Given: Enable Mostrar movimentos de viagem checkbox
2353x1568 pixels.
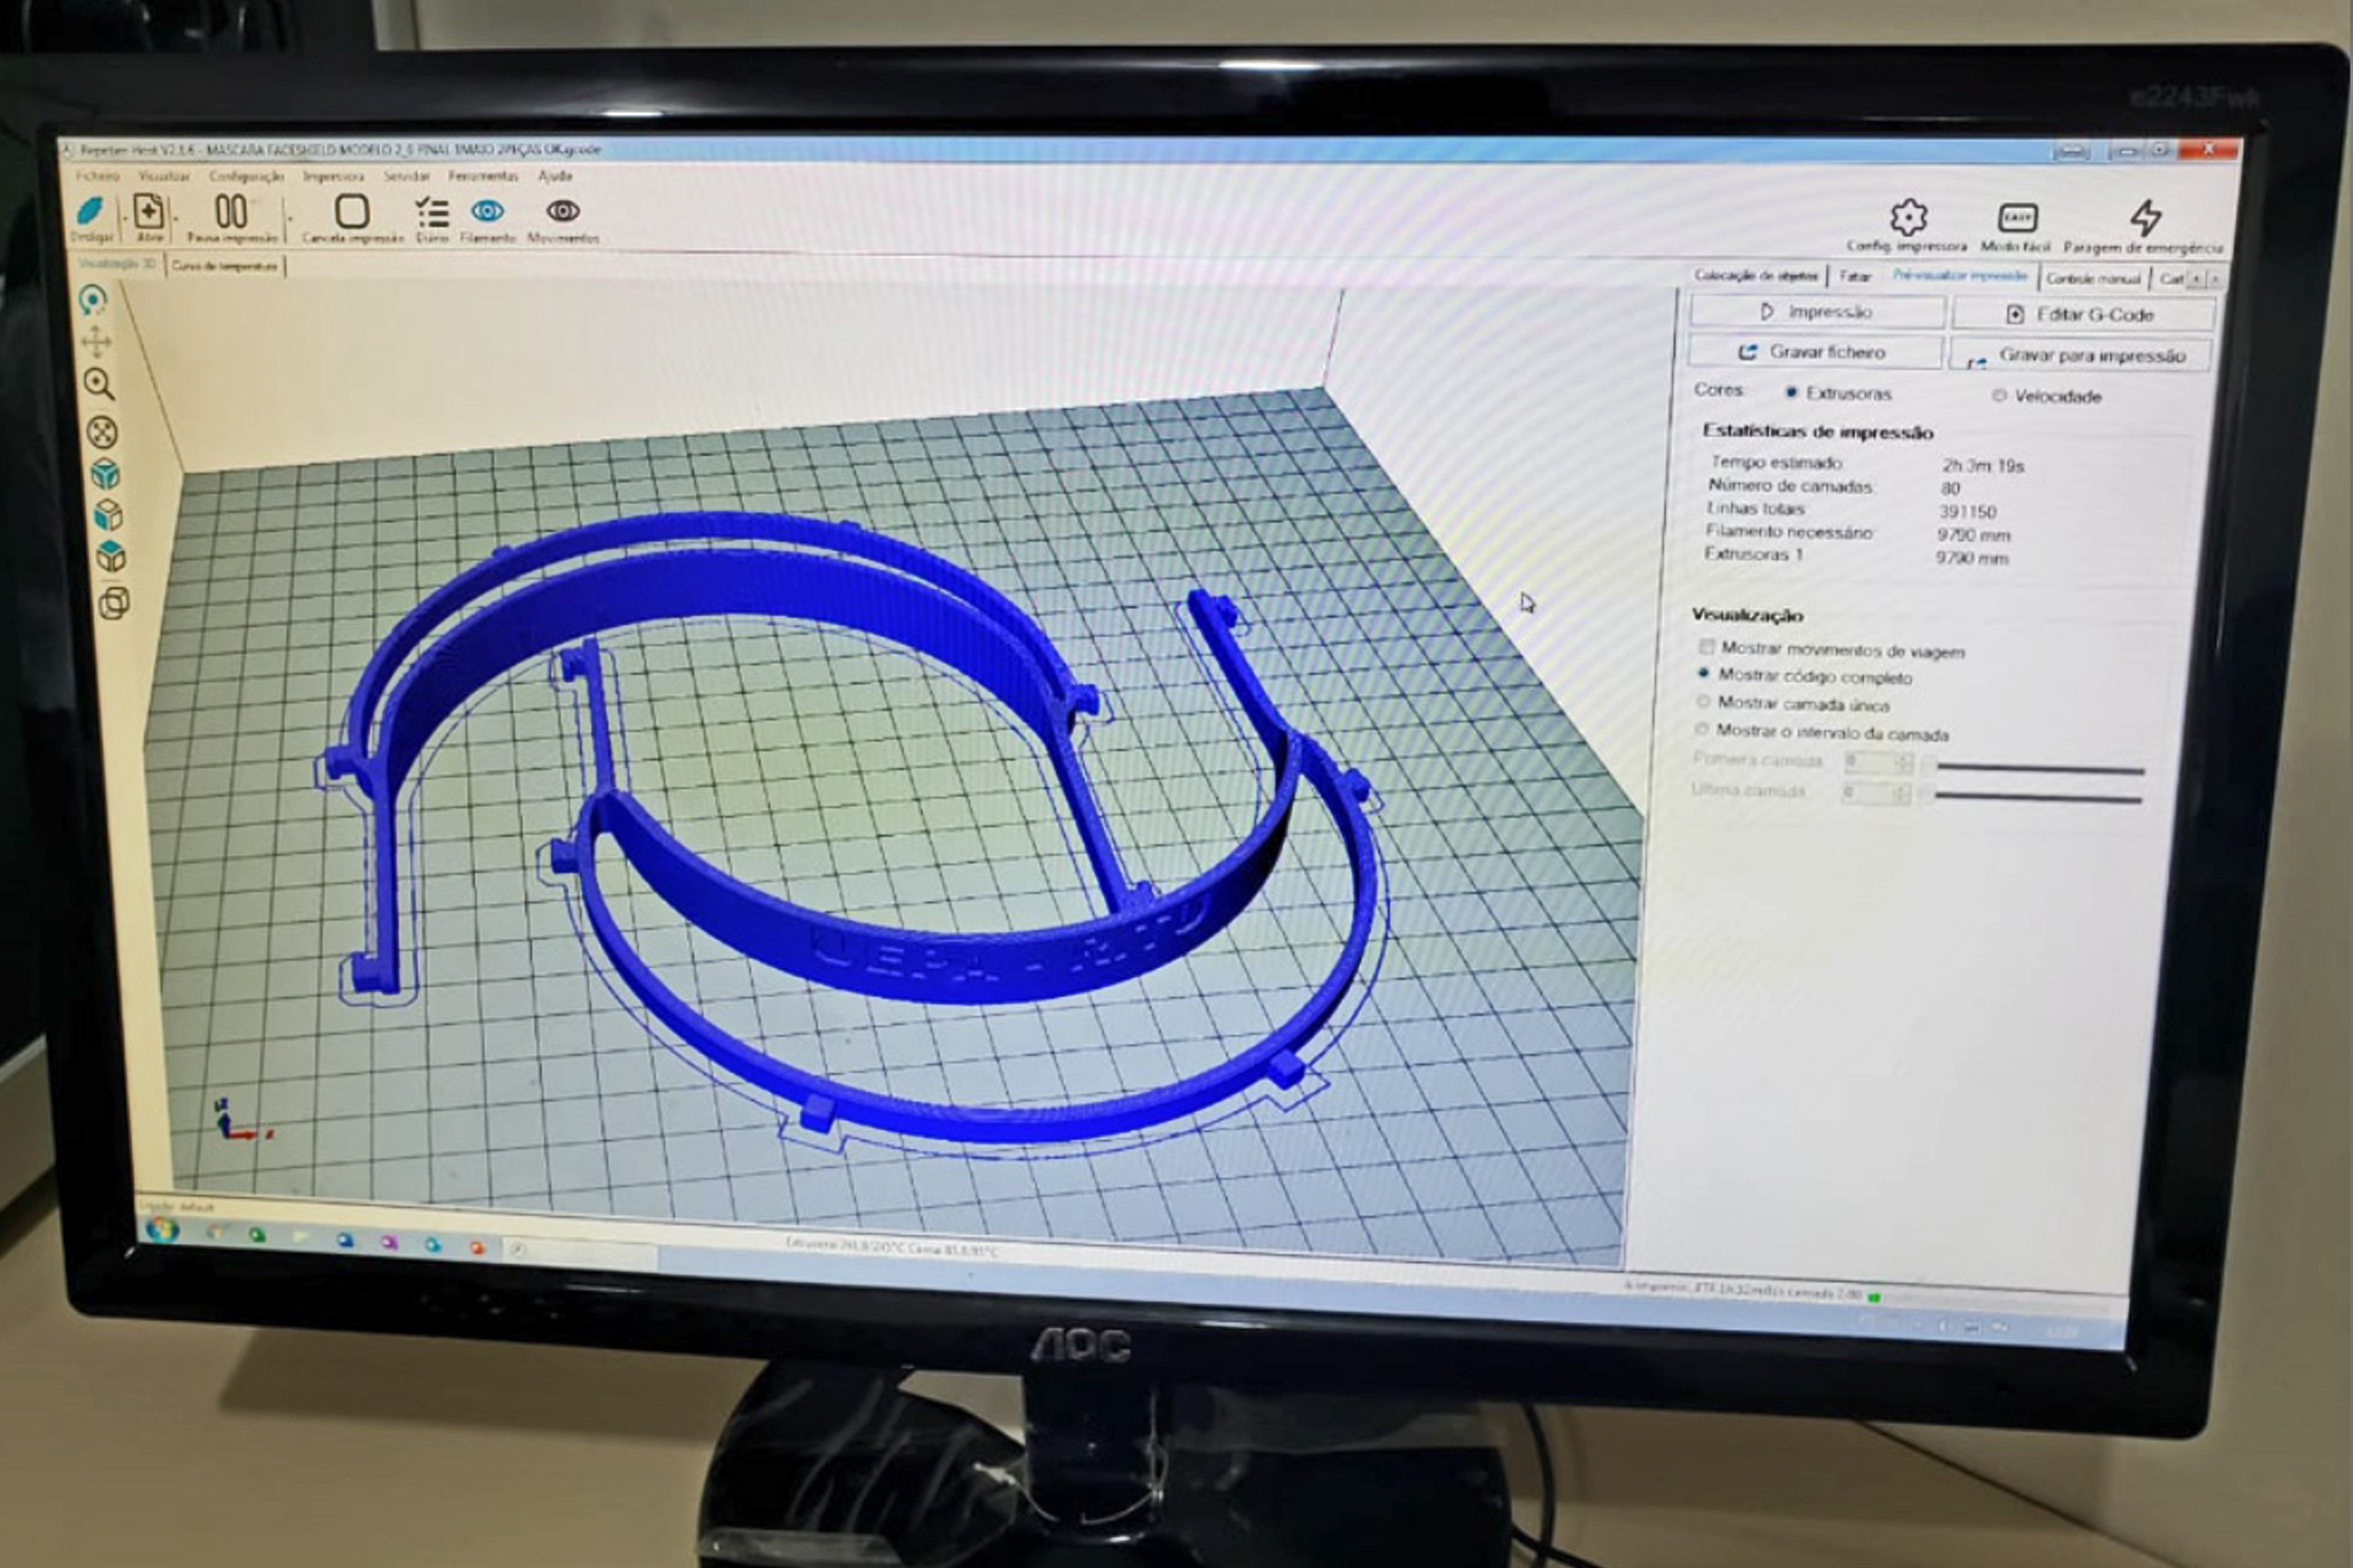Looking at the screenshot, I should coord(1707,647).
